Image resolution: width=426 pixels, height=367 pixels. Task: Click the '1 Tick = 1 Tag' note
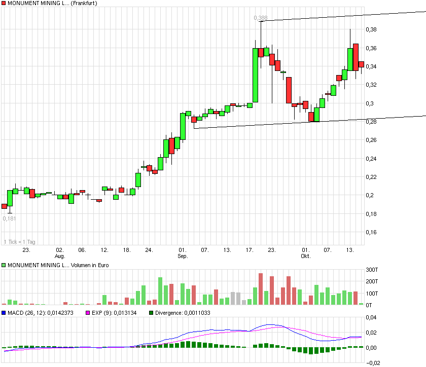[19, 242]
